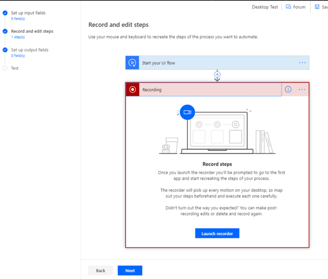This screenshot has height=279, width=328.
Task: Click the Next button
Action: pos(130,271)
